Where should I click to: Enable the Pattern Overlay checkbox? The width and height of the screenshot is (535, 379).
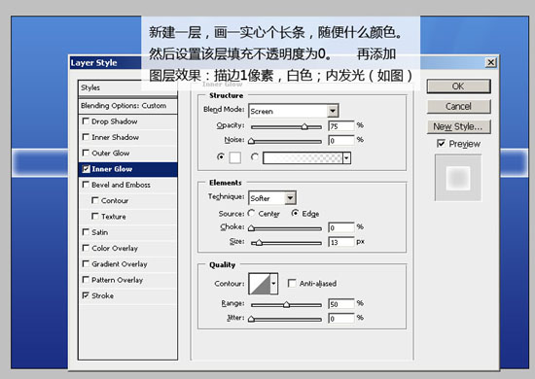click(x=86, y=280)
